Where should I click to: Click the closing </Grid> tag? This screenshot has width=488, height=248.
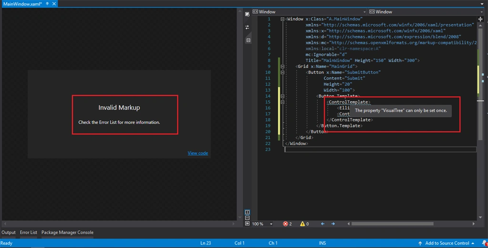[304, 138]
